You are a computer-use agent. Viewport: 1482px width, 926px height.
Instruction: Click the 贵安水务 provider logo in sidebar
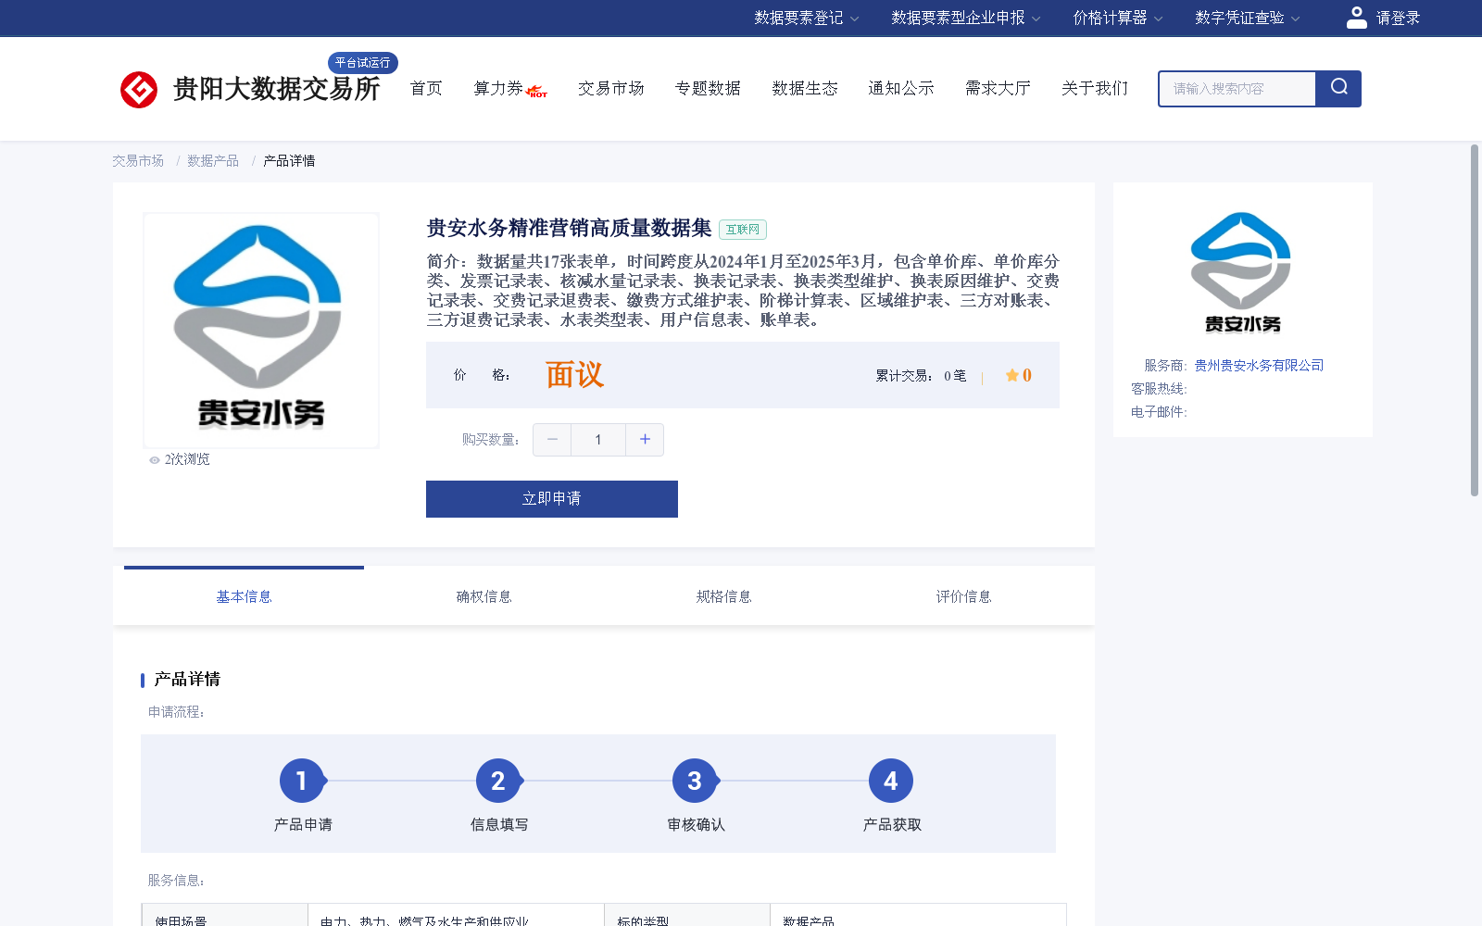point(1241,273)
